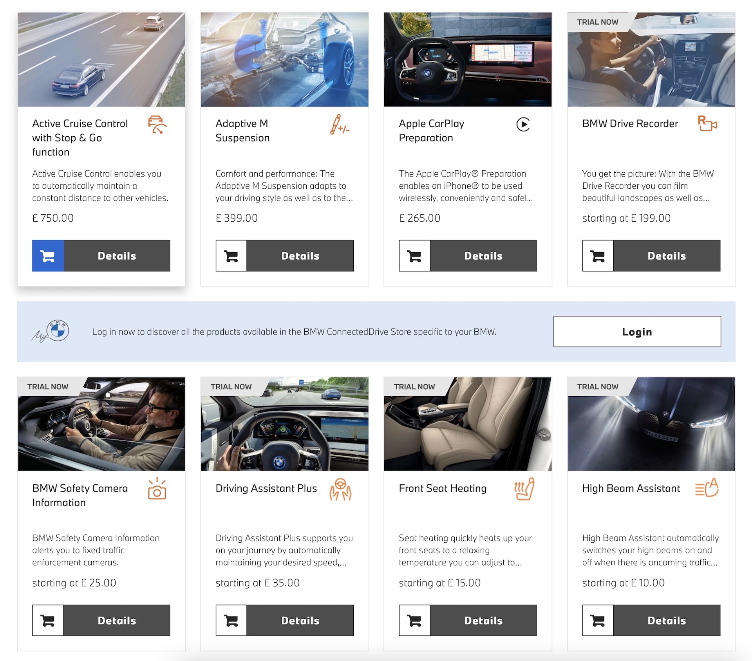752x661 pixels.
Task: Click the Apple CarPlay play icon
Action: tap(523, 125)
